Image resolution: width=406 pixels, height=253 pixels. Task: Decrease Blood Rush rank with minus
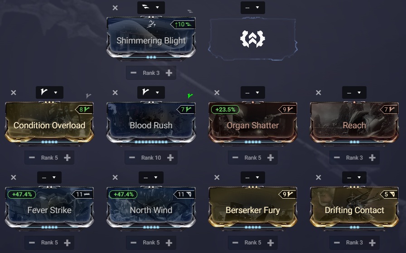tap(132, 158)
